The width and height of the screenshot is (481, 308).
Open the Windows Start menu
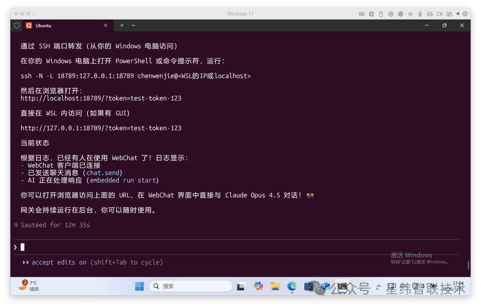point(139,286)
